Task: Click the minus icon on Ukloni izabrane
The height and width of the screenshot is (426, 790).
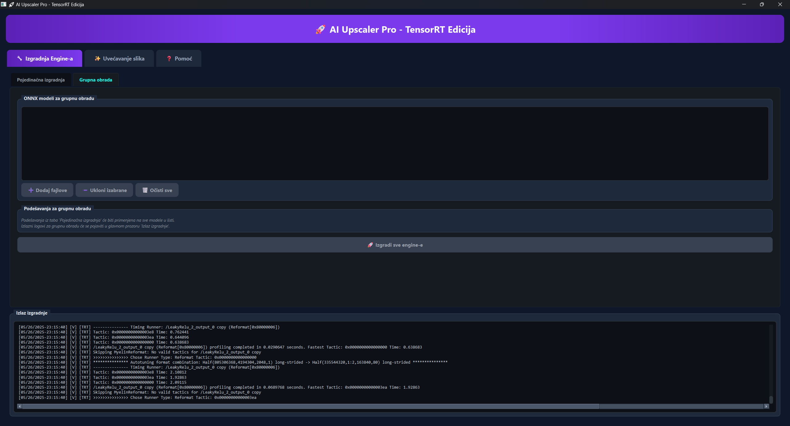Action: (x=85, y=190)
